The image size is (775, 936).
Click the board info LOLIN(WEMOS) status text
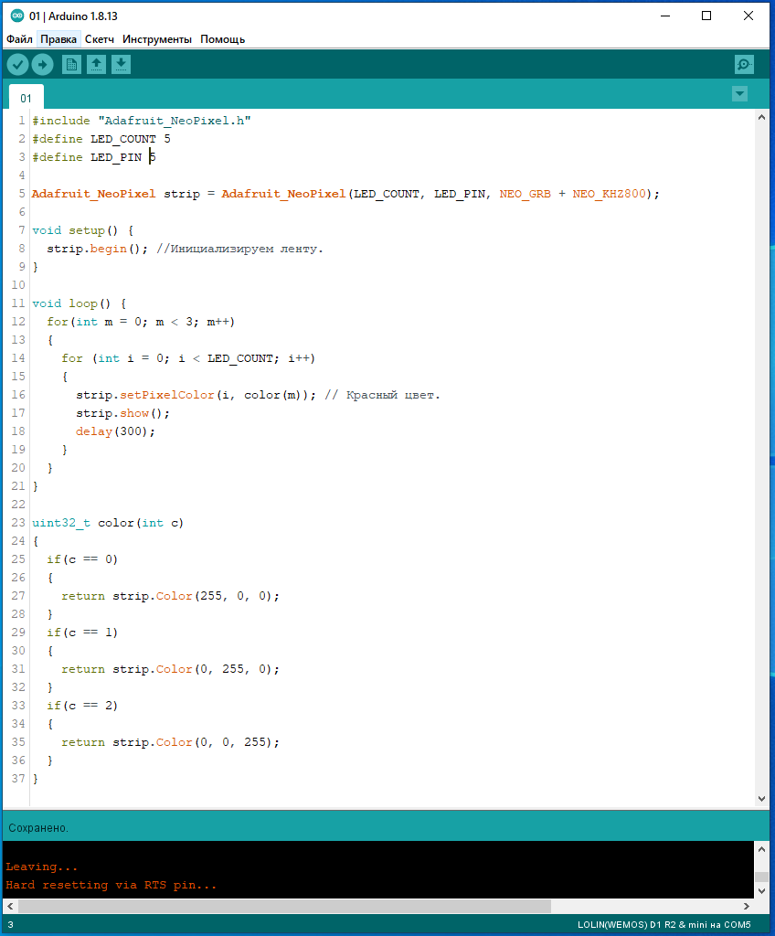click(664, 925)
